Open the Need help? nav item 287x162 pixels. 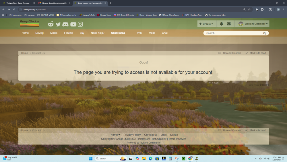(98, 33)
